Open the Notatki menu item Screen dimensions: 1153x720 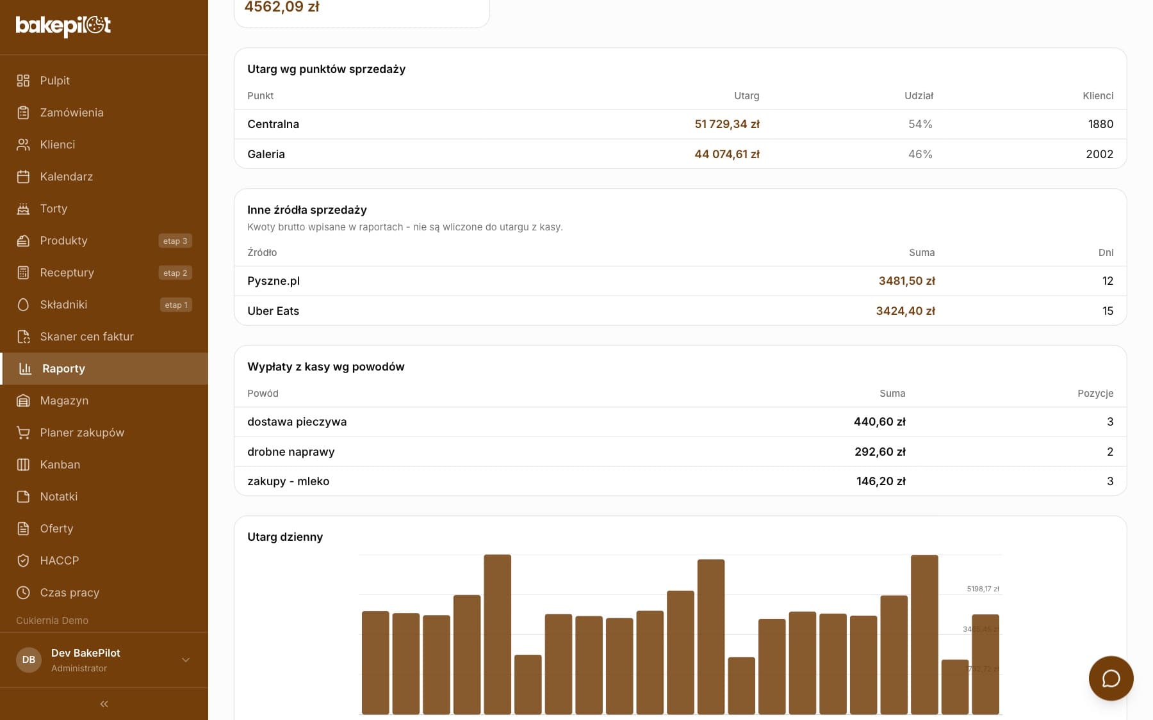(104, 497)
